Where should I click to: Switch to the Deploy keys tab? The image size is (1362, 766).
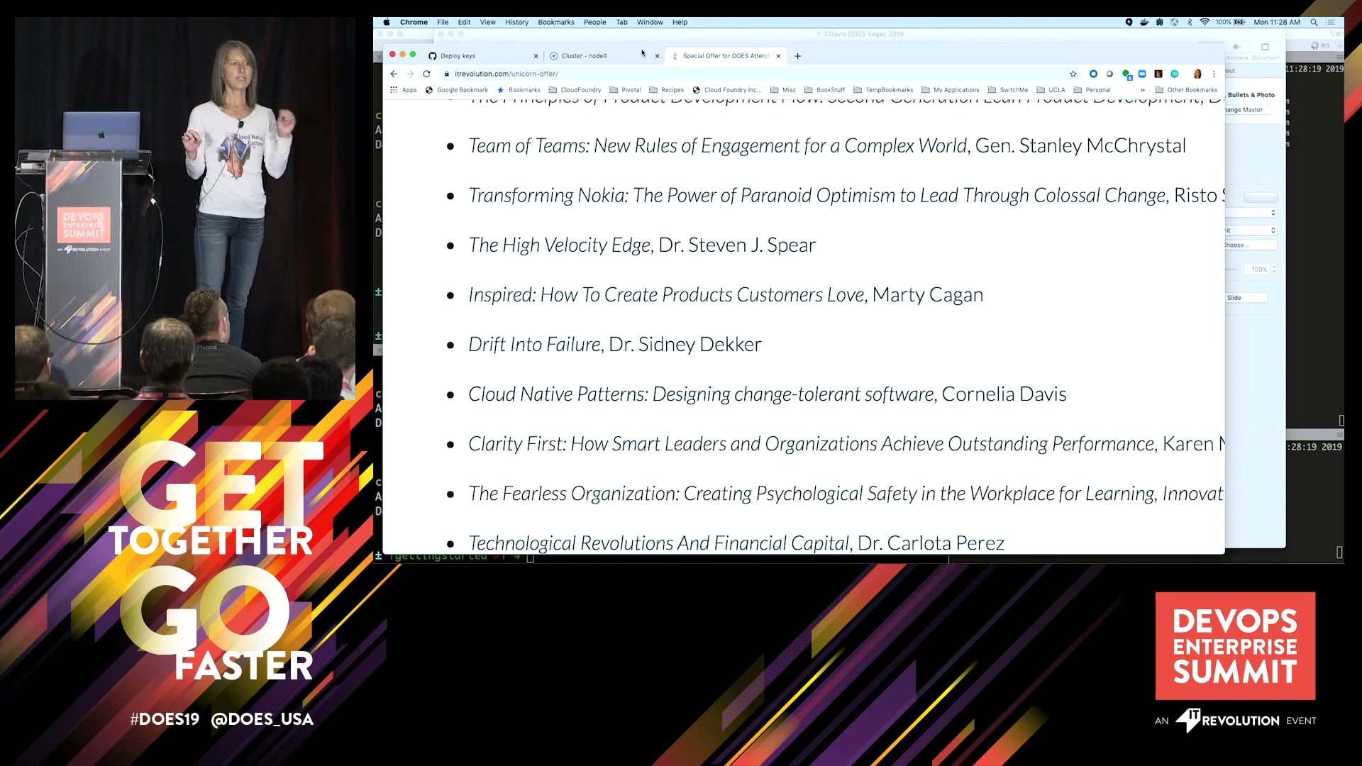pyautogui.click(x=481, y=56)
